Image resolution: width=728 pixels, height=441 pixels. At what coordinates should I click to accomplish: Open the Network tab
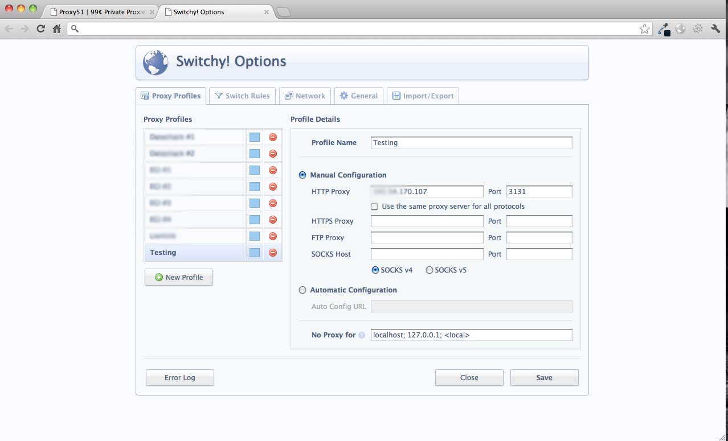305,96
